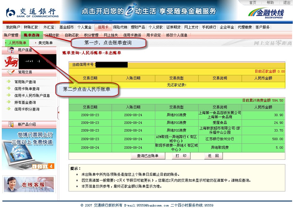This screenshot has width=293, height=208.
Task: Click the 打印 print button
Action: [x=181, y=156]
